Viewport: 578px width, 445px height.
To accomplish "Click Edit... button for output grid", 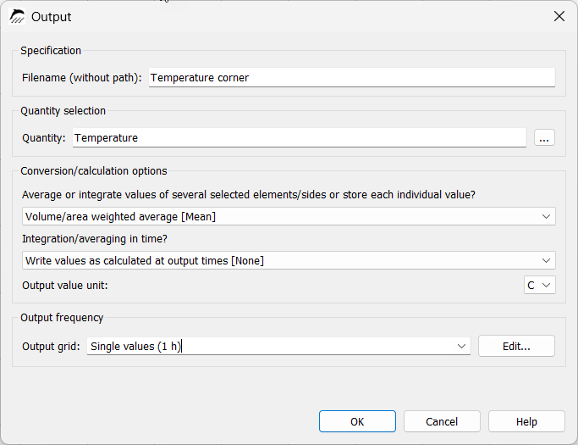I will (x=516, y=346).
